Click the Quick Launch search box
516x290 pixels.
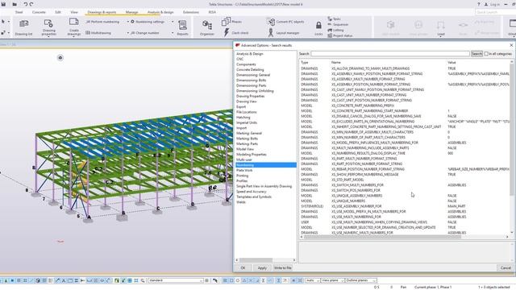[x=495, y=12]
